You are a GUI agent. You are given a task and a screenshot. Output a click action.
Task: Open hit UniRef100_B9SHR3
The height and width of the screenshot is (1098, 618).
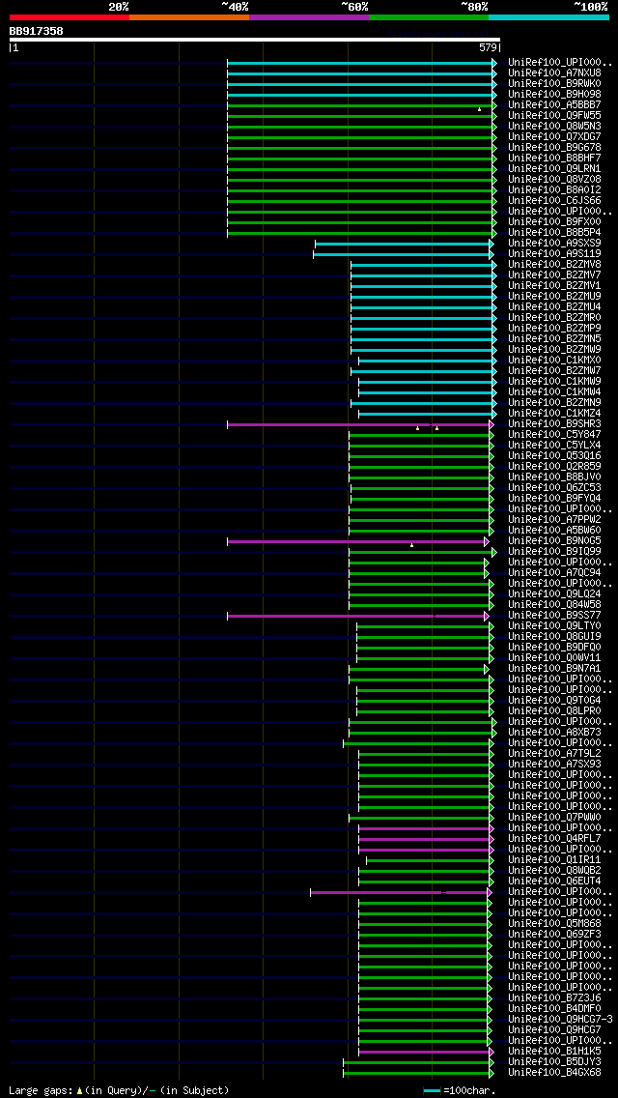(554, 423)
